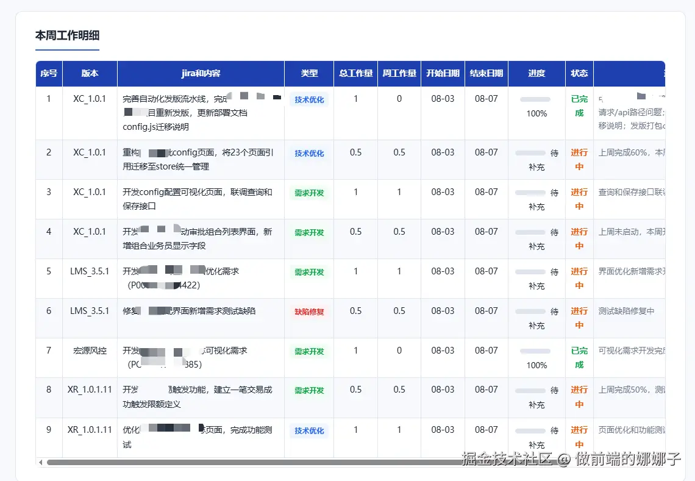Click content cell 新增组合业务员显示字段
The height and width of the screenshot is (481, 695).
[201, 238]
